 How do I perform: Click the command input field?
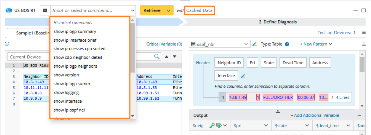point(90,10)
